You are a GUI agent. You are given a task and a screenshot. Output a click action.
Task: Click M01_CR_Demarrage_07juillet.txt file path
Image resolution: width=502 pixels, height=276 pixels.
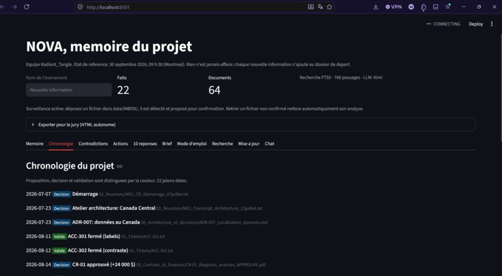[144, 194]
